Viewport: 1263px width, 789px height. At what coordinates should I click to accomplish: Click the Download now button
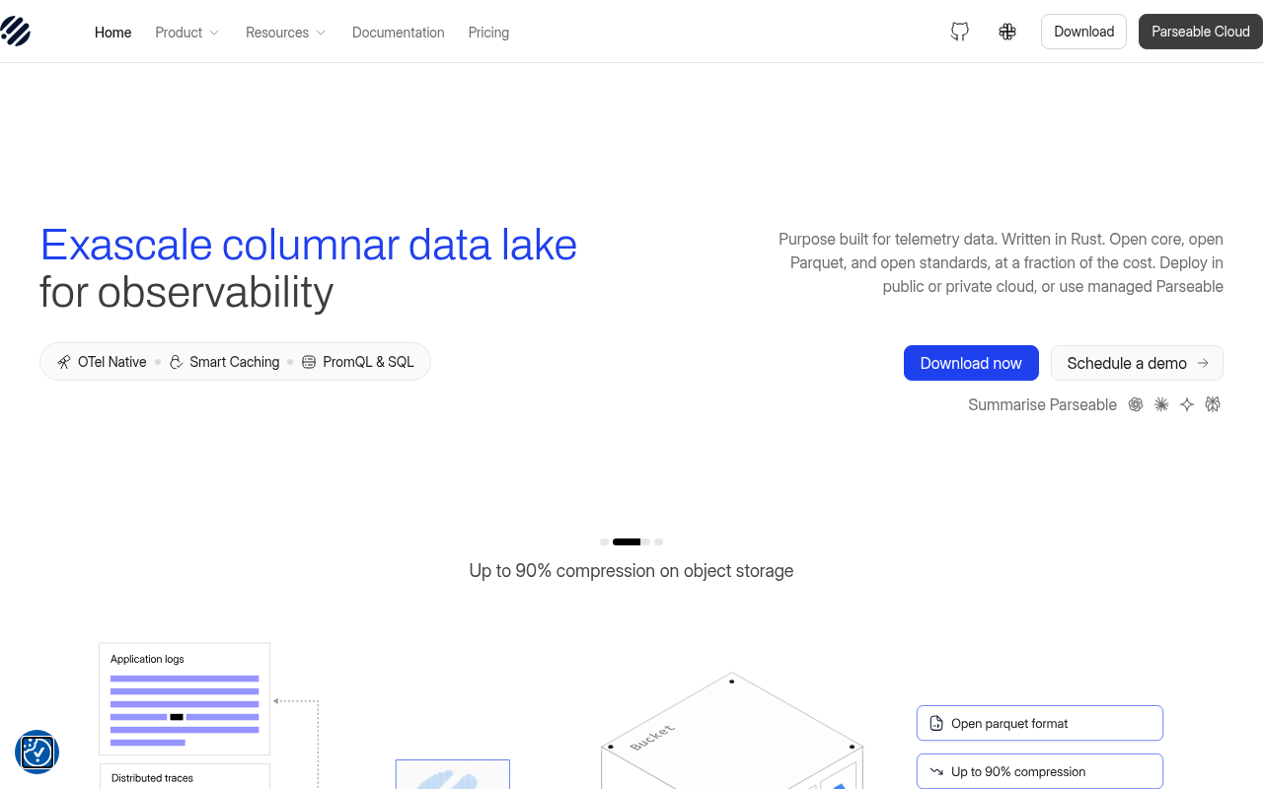point(971,363)
